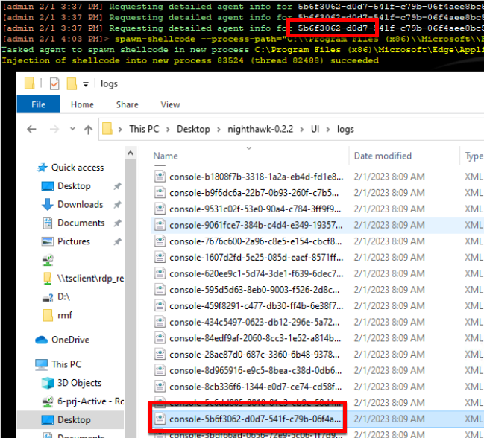Open the Share ribbon tab
Viewport: 484px width, 438px height.
(127, 105)
